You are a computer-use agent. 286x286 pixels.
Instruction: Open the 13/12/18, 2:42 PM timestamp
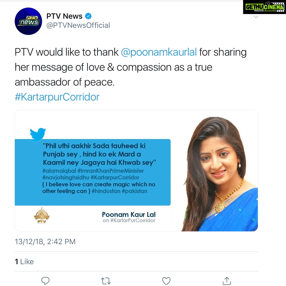pyautogui.click(x=45, y=242)
